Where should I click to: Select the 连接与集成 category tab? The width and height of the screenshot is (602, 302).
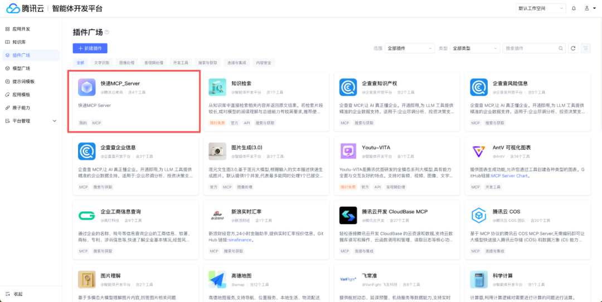click(x=236, y=62)
